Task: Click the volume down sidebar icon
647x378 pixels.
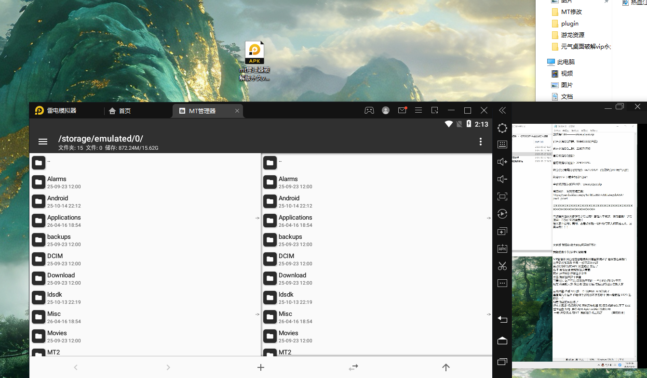Action: 502,179
